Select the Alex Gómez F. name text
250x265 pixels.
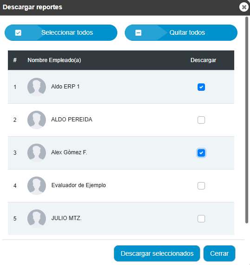click(x=69, y=152)
